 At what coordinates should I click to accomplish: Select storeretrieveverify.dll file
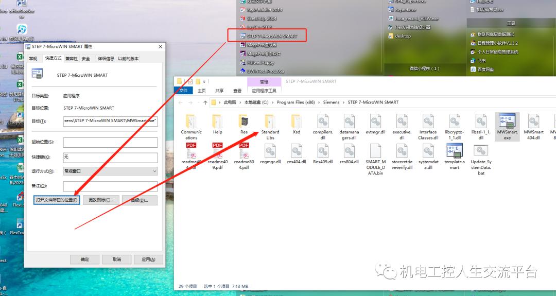[402, 156]
